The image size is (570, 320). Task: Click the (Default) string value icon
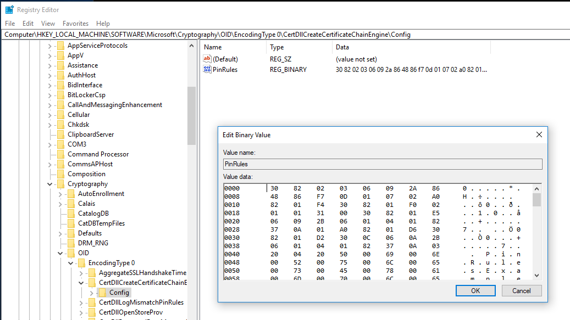pyautogui.click(x=207, y=59)
